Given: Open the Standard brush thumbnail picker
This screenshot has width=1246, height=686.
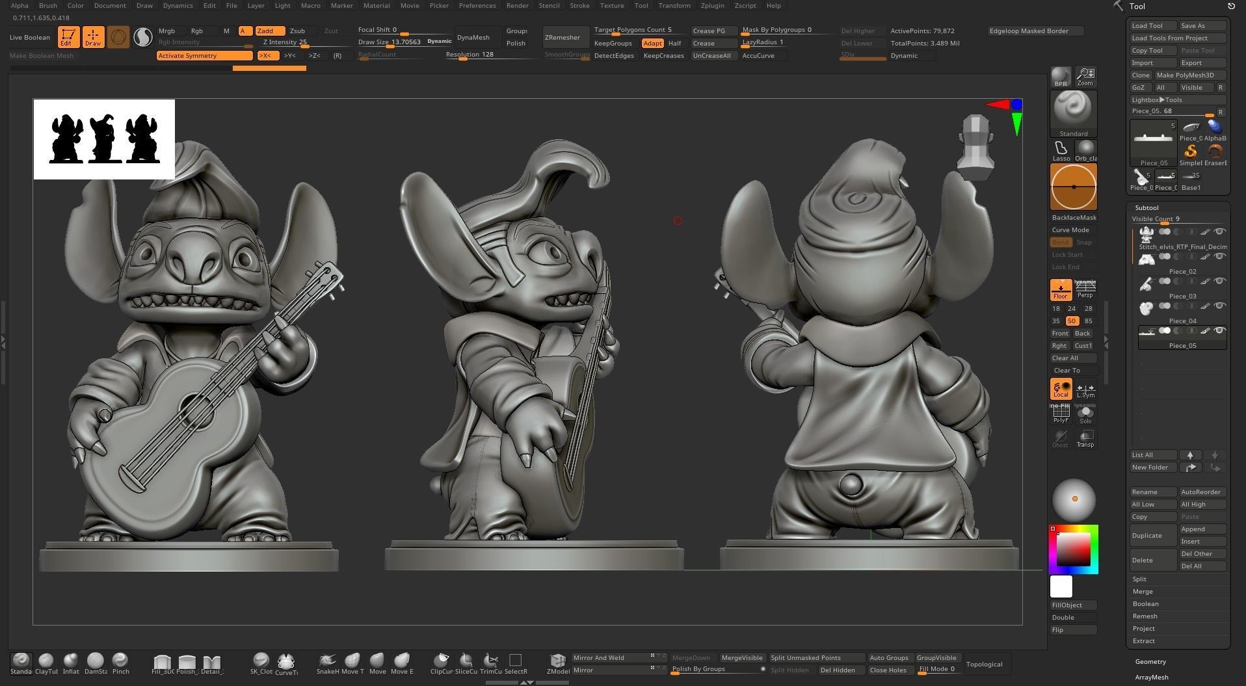Looking at the screenshot, I should coord(1073,113).
